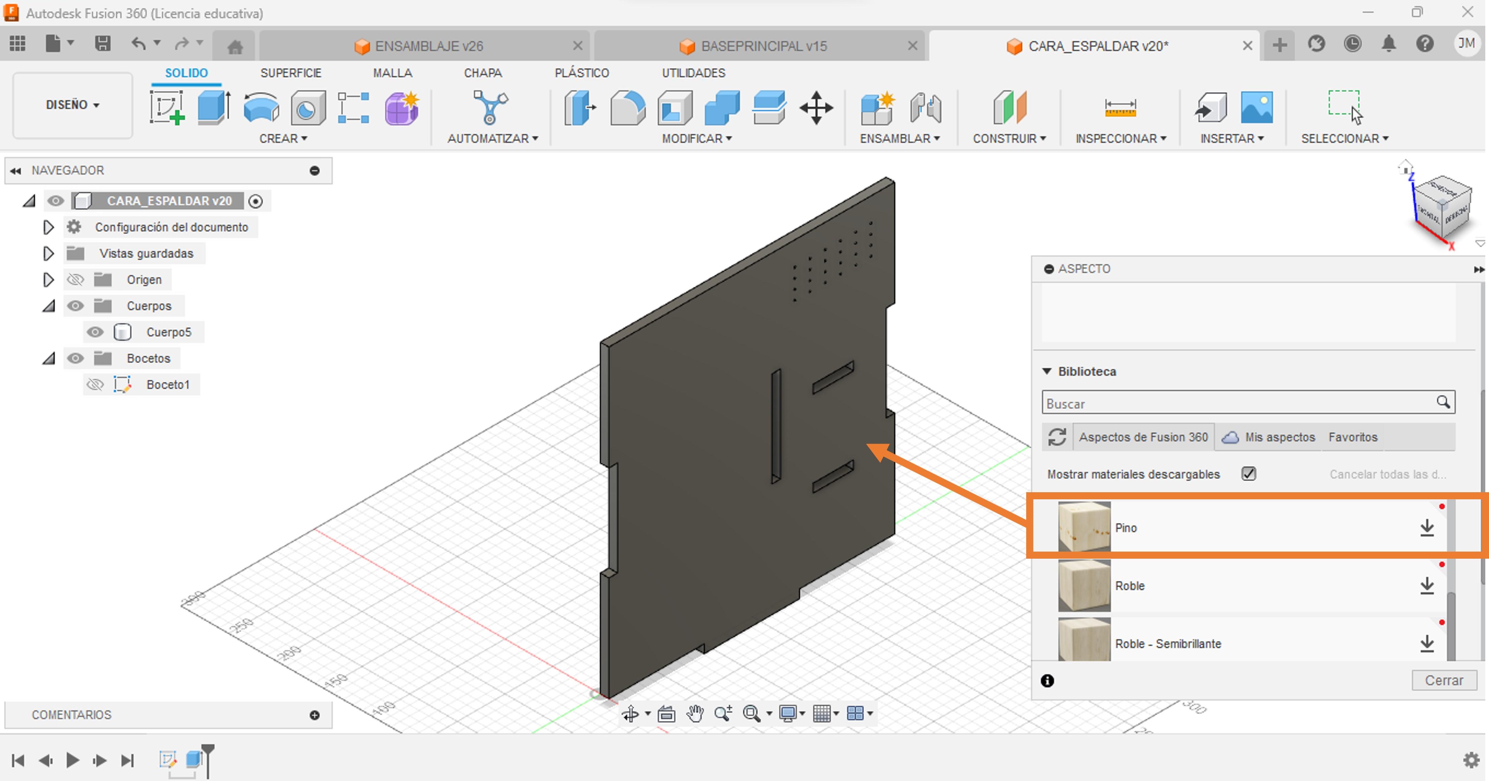
Task: Expand Vistas guardadas tree node
Action: tap(49, 253)
